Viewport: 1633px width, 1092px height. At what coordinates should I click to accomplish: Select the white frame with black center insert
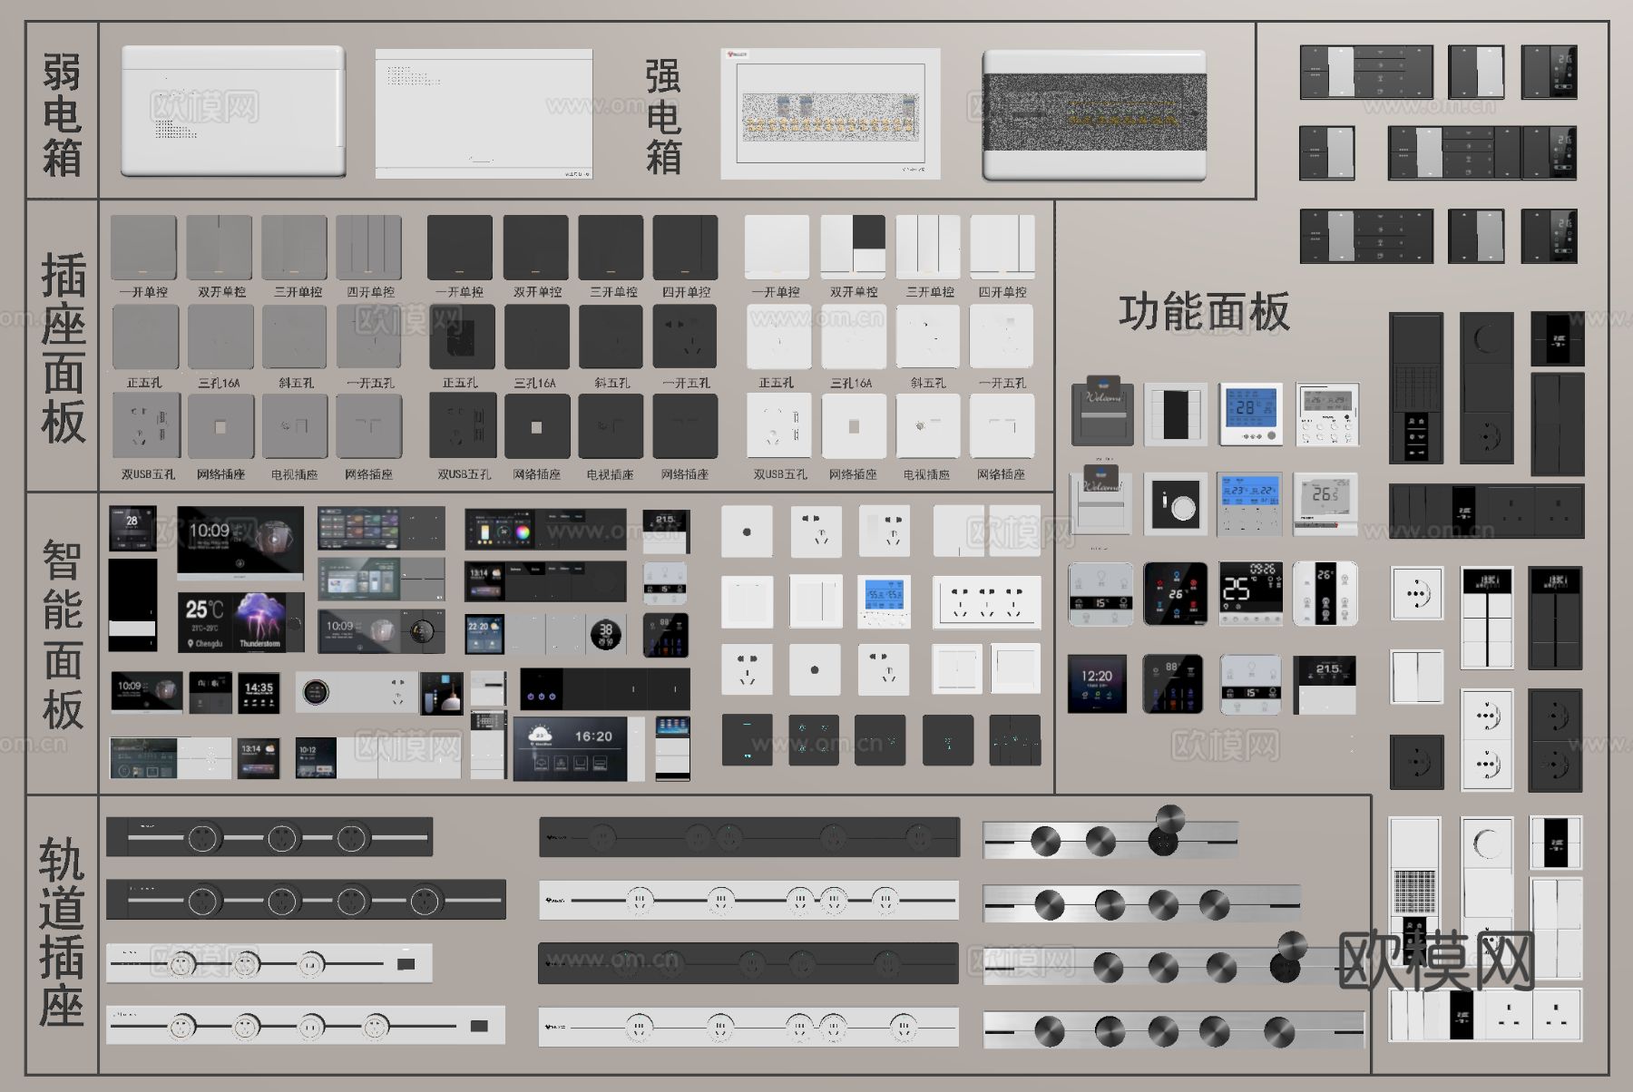(1175, 414)
